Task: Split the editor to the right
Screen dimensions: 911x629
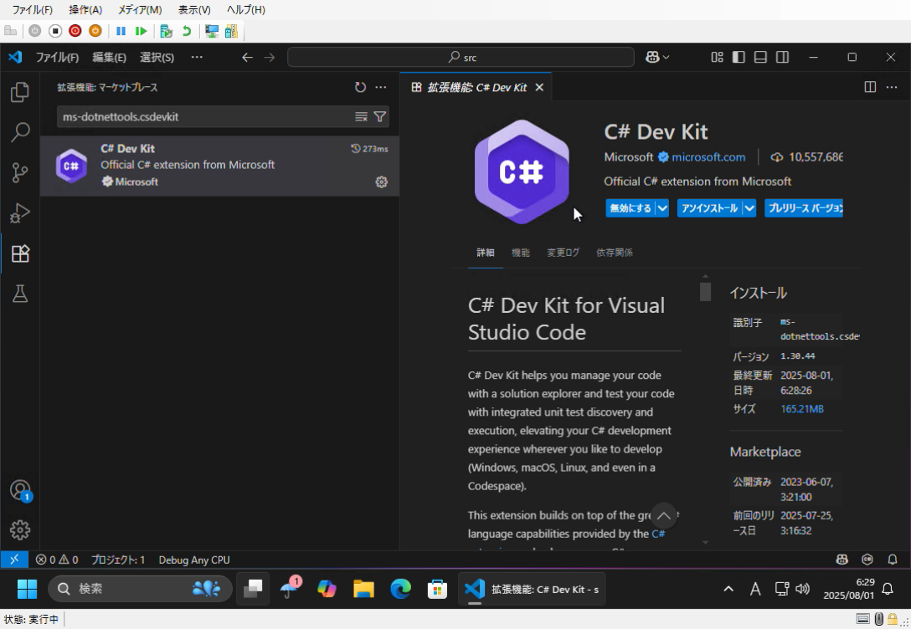Action: pyautogui.click(x=870, y=87)
